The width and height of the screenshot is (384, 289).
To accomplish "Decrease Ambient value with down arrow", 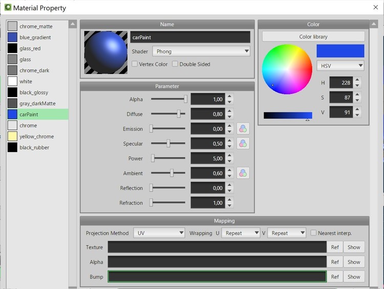I will click(229, 176).
